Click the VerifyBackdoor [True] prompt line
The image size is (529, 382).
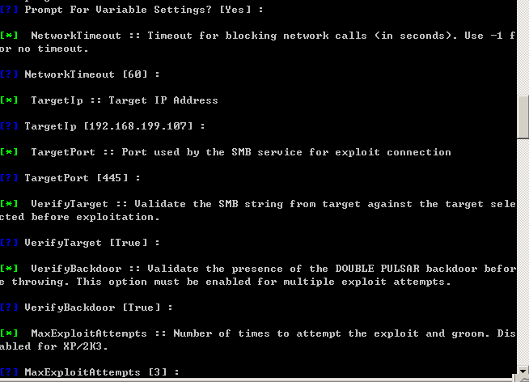(87, 308)
